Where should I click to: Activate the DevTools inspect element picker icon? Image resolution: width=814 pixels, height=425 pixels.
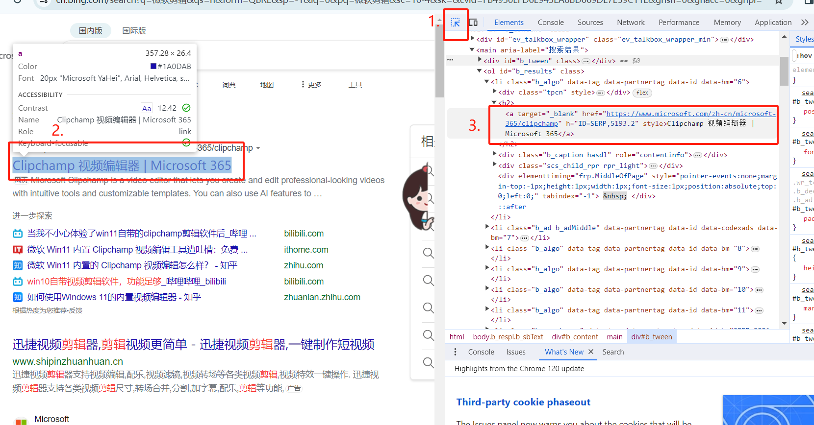(456, 23)
